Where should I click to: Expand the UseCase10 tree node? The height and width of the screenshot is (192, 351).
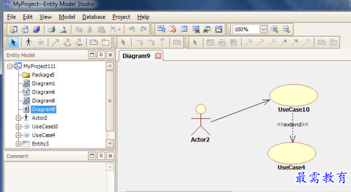(18, 127)
